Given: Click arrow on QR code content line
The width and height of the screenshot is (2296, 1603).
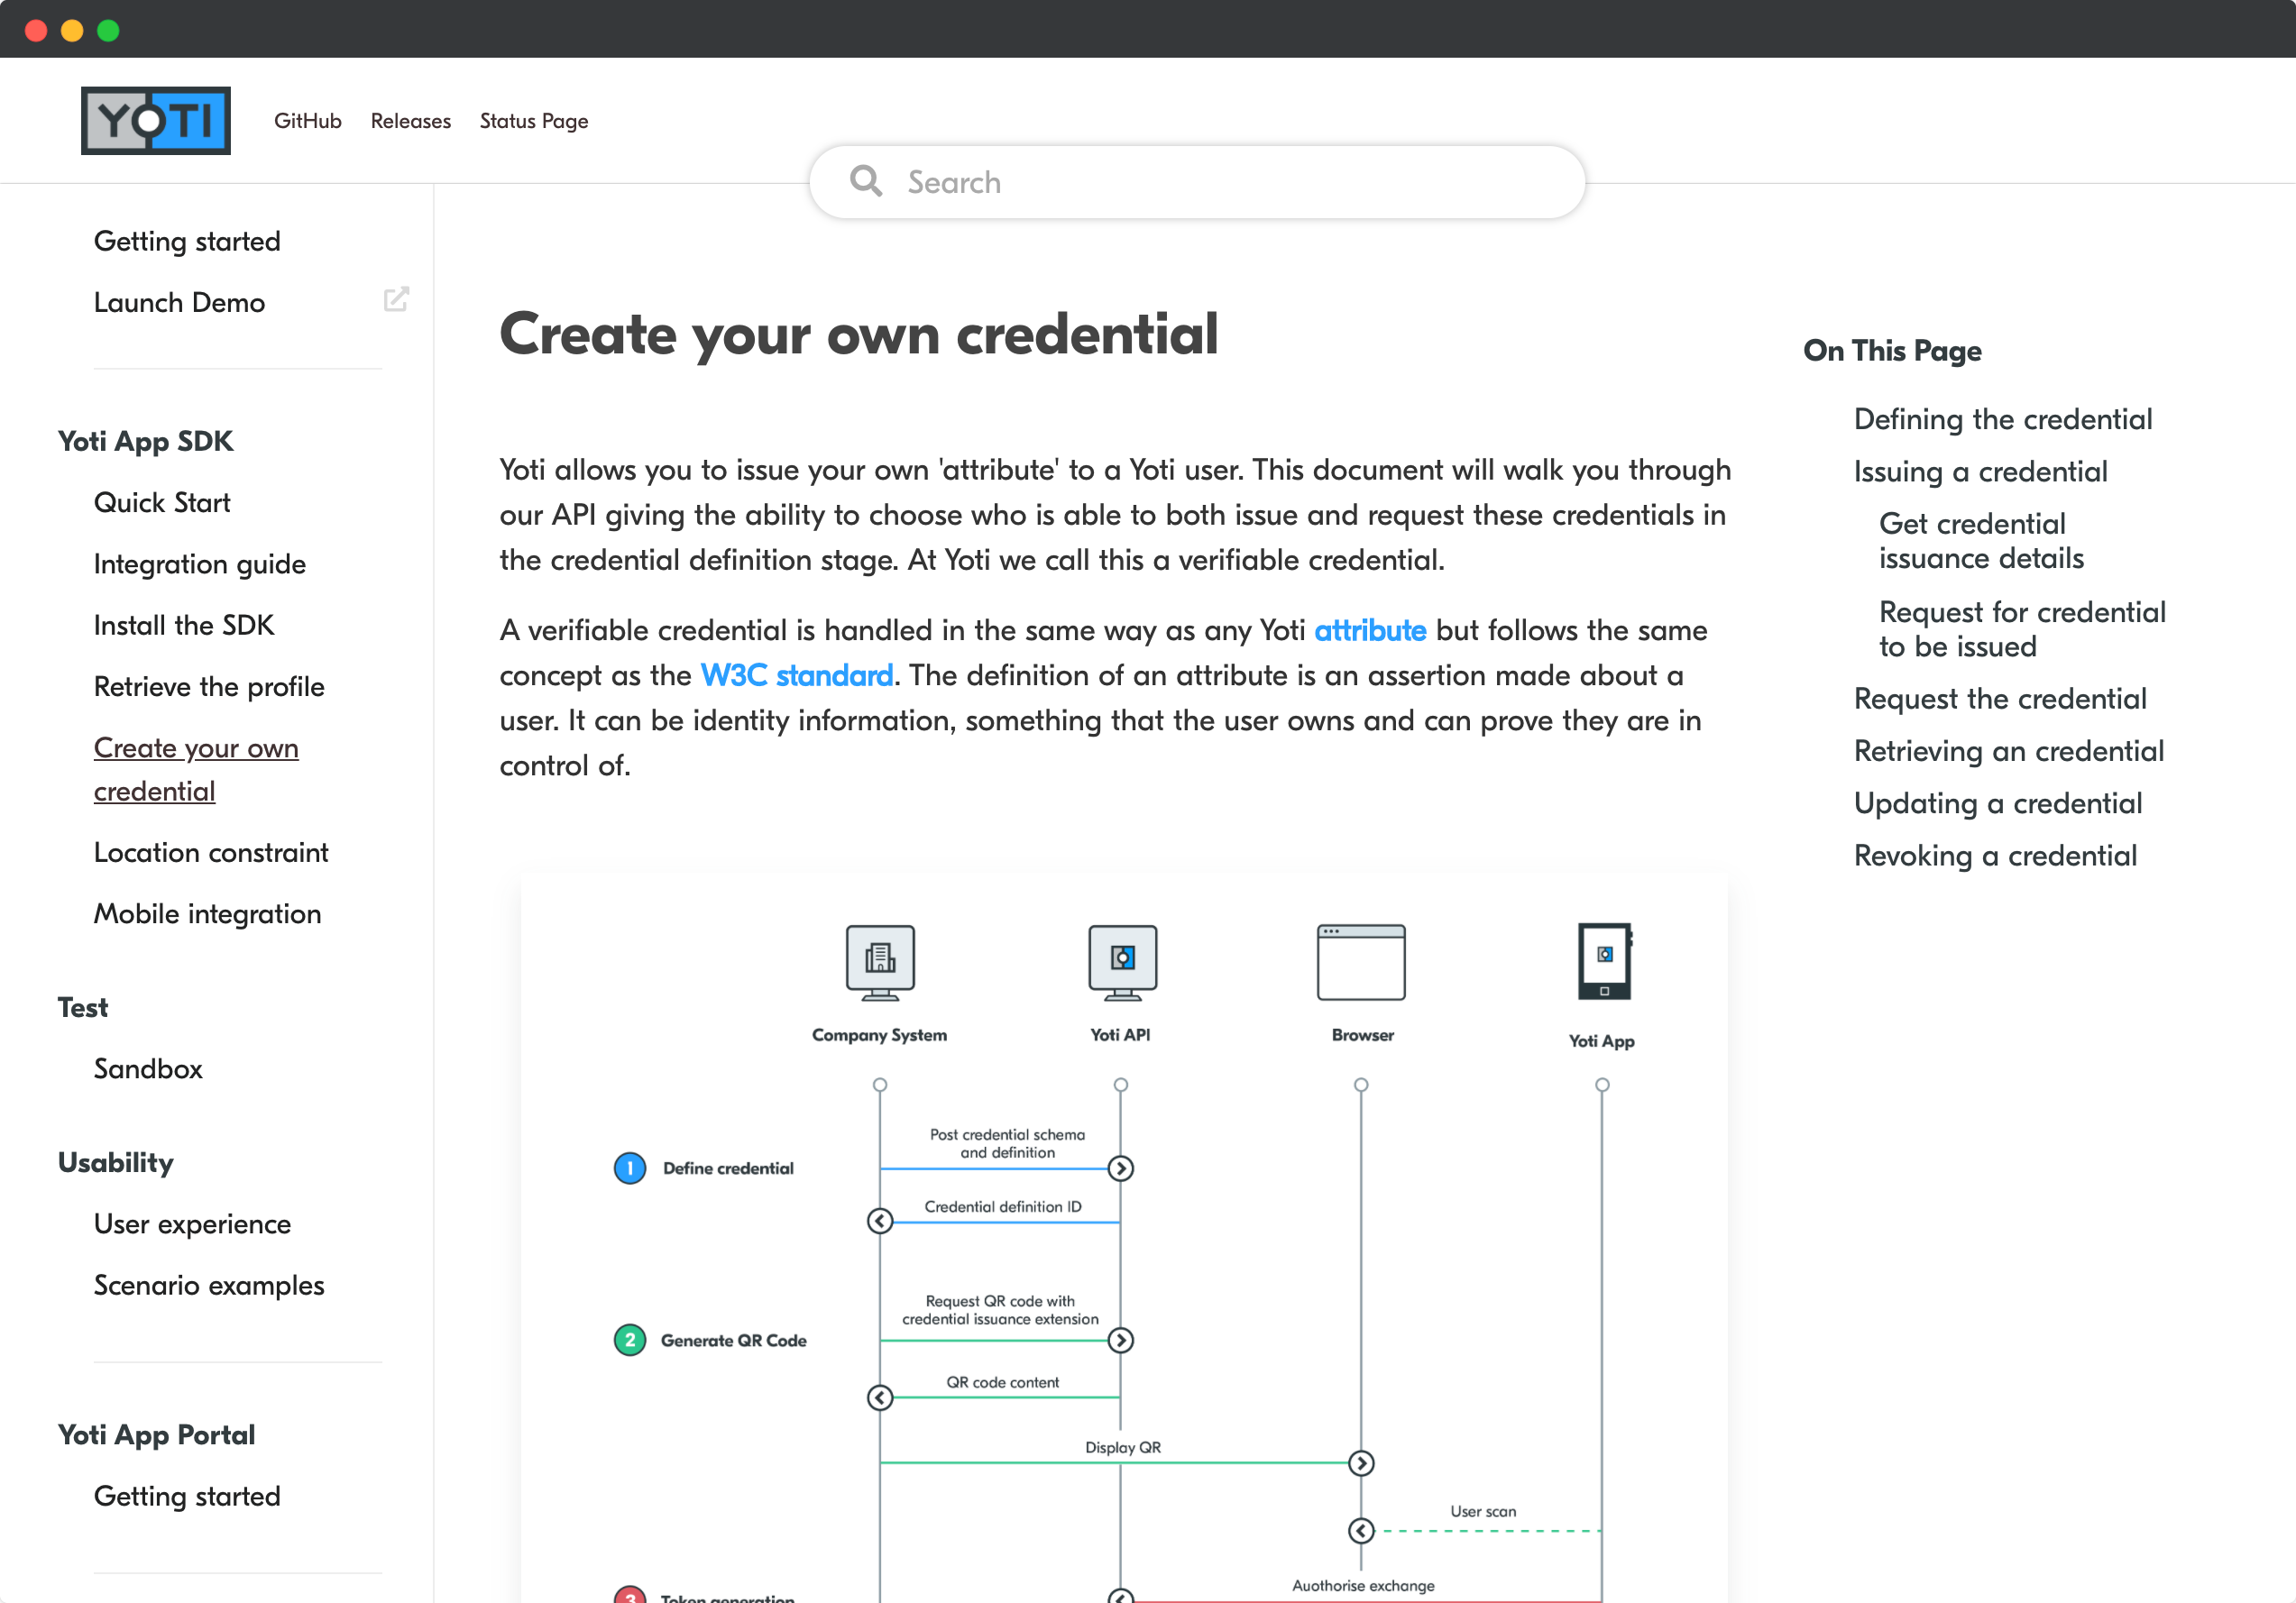Looking at the screenshot, I should (880, 1397).
